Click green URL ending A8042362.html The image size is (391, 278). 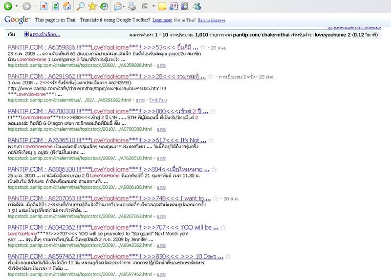(80, 245)
